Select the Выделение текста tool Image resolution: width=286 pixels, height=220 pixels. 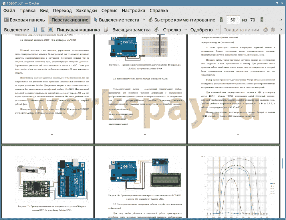pyautogui.click(x=116, y=20)
